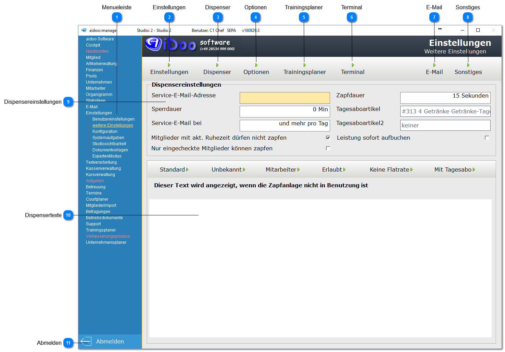Open Courtplaner in the sidebar menu

pyautogui.click(x=97, y=199)
